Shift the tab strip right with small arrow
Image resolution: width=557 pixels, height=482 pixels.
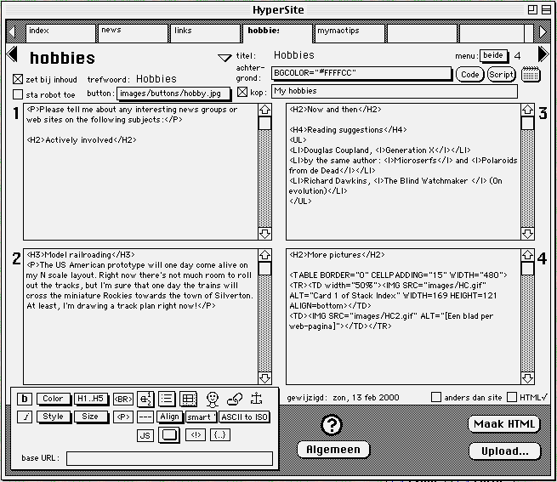[543, 31]
